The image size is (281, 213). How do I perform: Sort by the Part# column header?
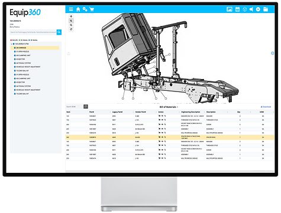(x=92, y=112)
